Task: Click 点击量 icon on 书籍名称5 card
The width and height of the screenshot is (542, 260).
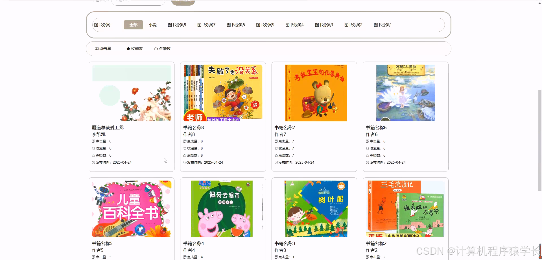Action: pos(93,257)
